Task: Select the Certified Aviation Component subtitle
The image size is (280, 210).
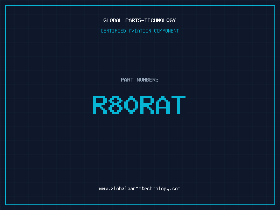Action: point(140,31)
